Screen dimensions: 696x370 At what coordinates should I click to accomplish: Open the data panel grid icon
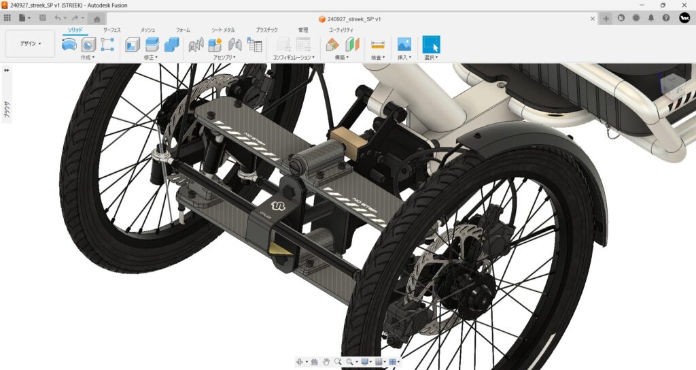tap(7, 18)
